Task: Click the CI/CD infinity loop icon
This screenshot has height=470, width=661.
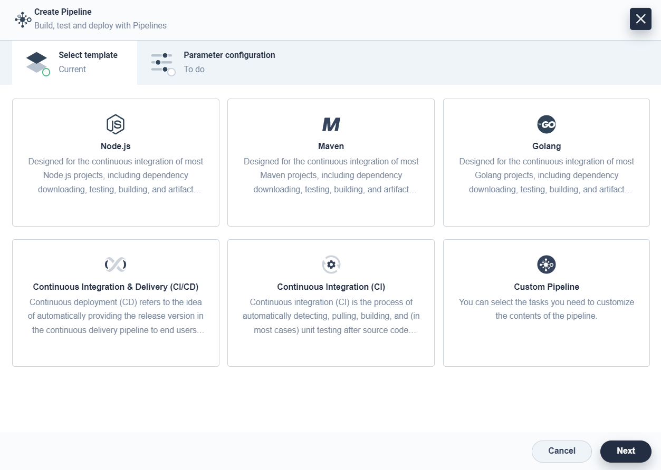Action: pos(116,265)
